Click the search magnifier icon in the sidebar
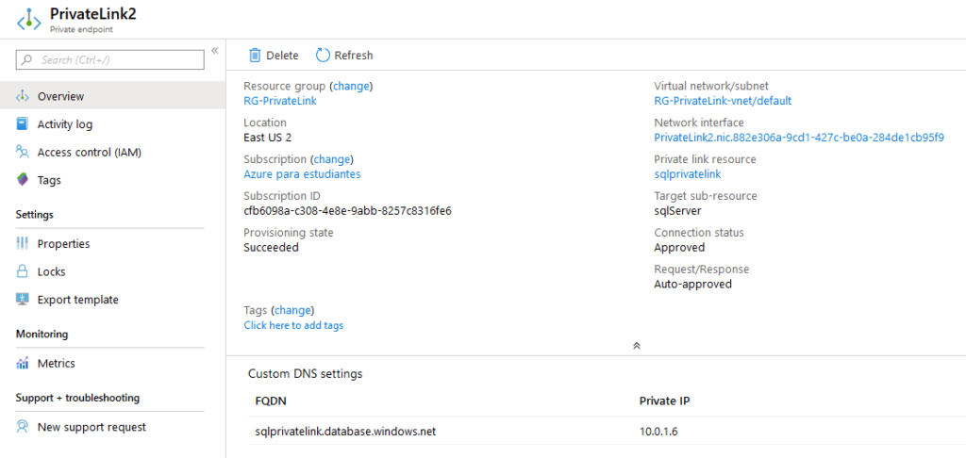This screenshot has width=966, height=458. point(27,60)
